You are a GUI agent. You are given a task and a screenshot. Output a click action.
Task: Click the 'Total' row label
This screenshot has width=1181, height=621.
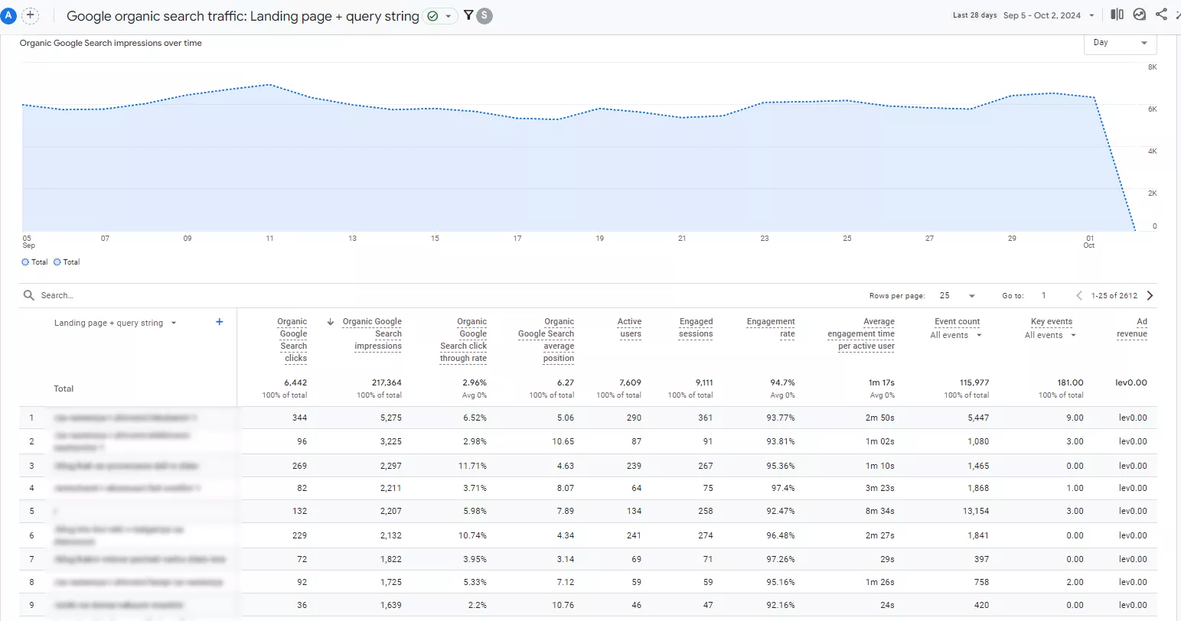coord(64,389)
